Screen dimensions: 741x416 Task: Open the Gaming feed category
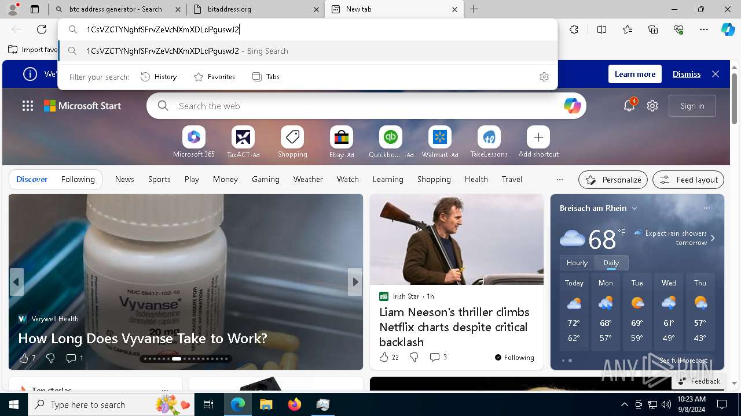(x=266, y=179)
